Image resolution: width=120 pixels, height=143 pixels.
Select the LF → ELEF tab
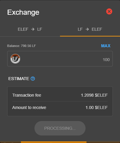coord(90,29)
